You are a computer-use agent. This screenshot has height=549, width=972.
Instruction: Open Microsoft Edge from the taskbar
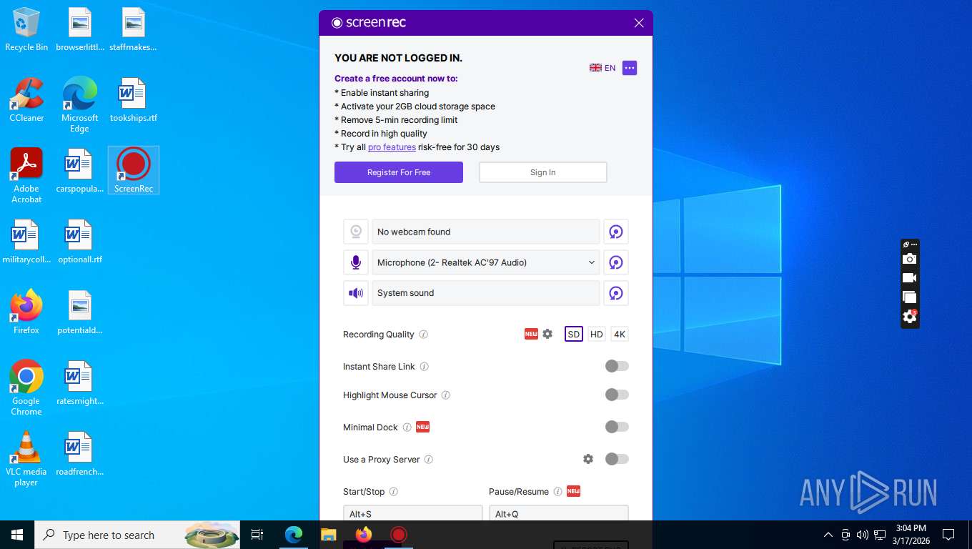(294, 535)
